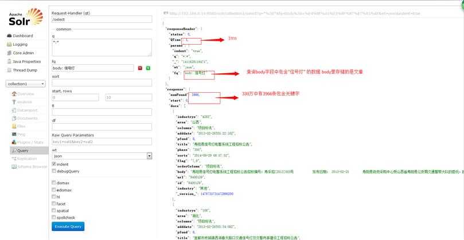Expand the wt response format dropdown
The width and height of the screenshot is (464, 240).
point(102,155)
